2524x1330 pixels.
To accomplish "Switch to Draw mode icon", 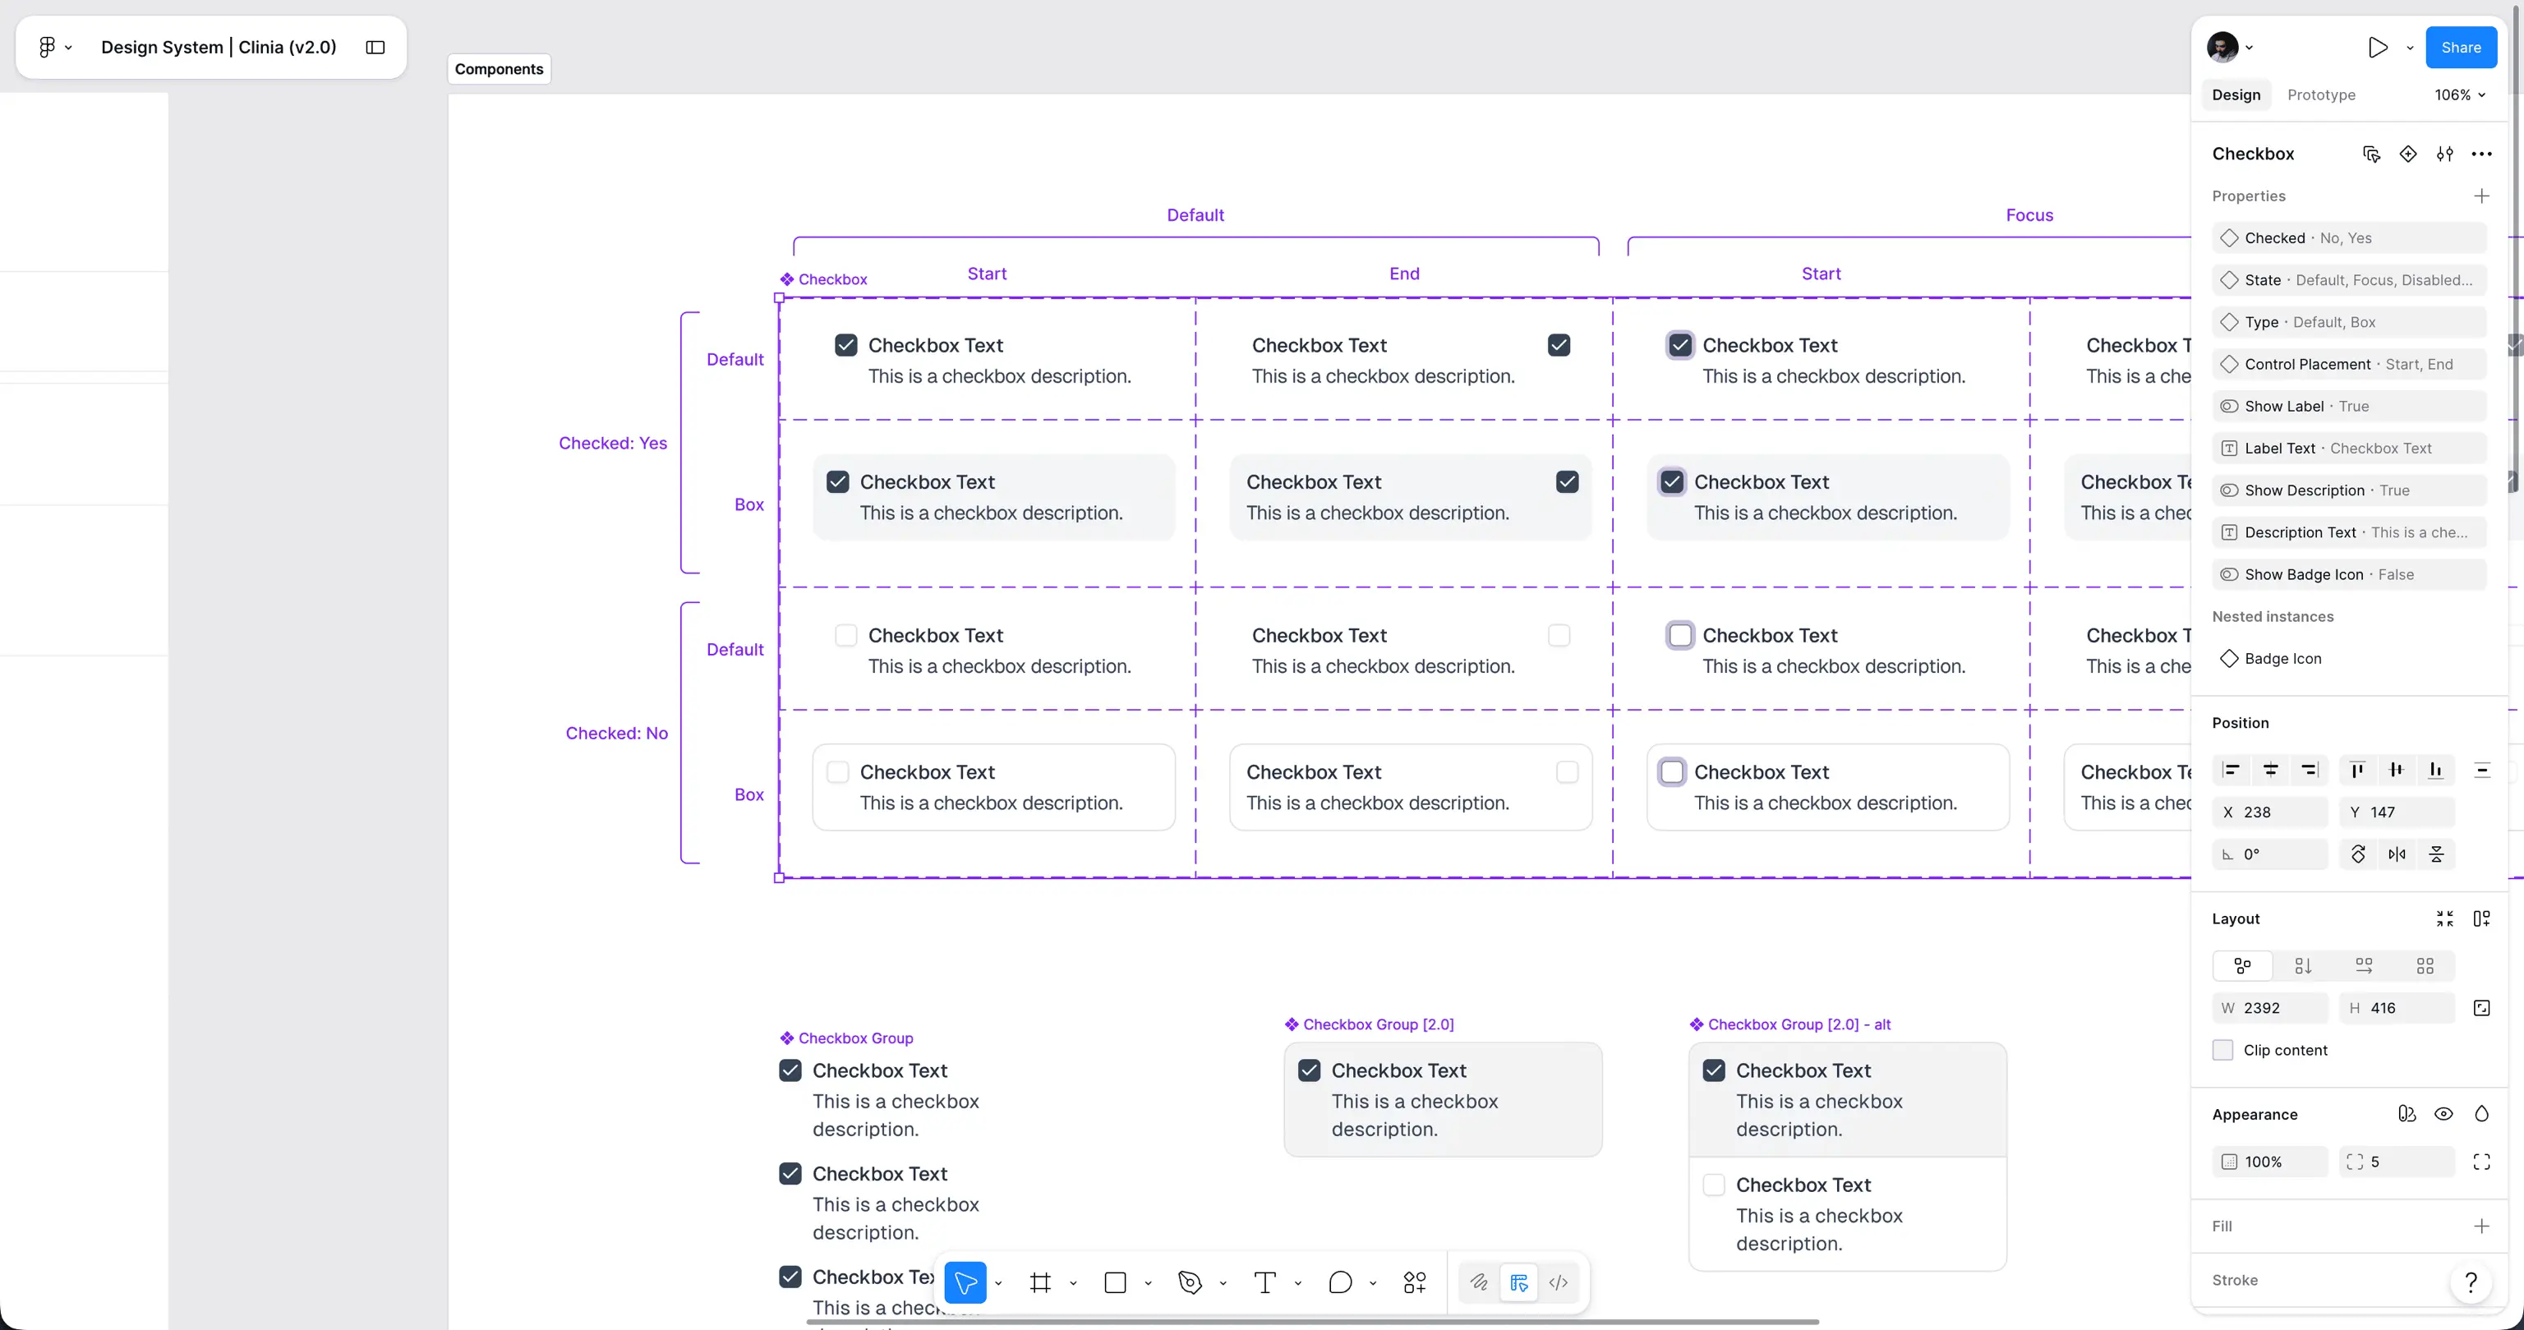I will (1479, 1282).
